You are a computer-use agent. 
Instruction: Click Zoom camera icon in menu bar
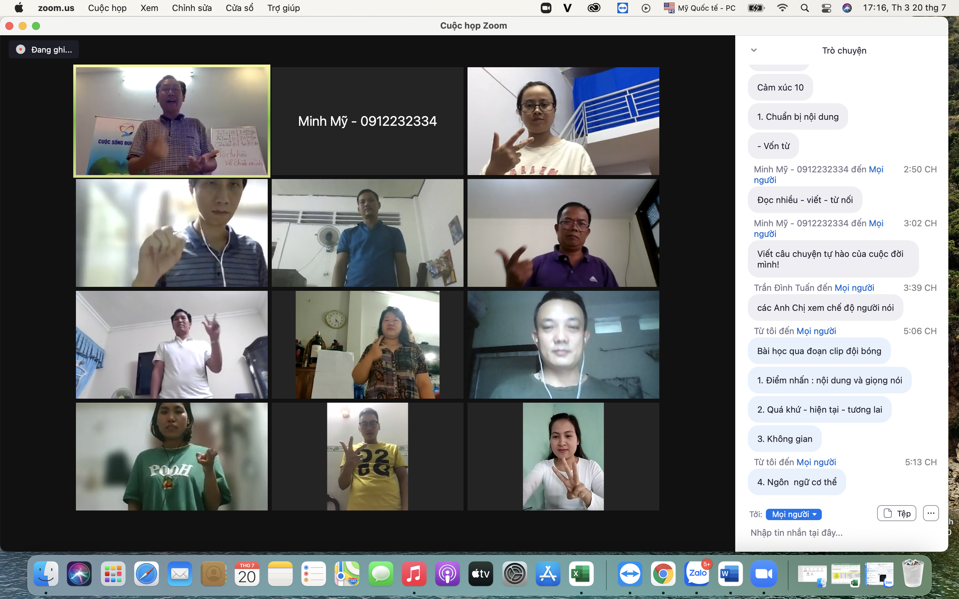(x=546, y=8)
